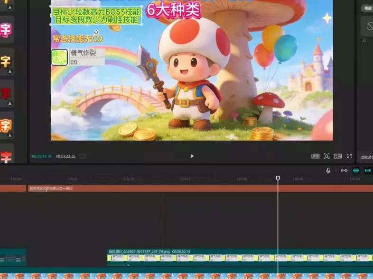The width and height of the screenshot is (373, 279).
Task: Select the 微信图片 png clip on timeline
Action: coord(240,257)
